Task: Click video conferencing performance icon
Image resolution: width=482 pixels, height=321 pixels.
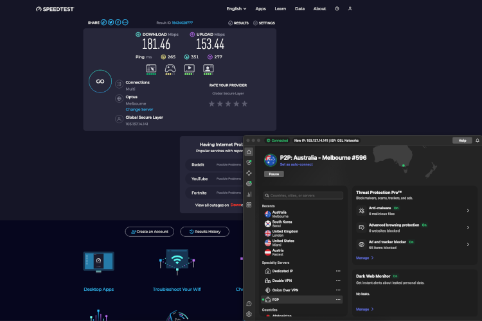Action: pyautogui.click(x=208, y=69)
